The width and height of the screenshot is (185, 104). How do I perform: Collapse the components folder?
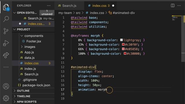pos(22,36)
